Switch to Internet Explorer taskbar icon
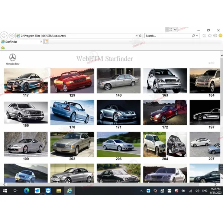The width and height of the screenshot is (223, 223). [x=70, y=191]
